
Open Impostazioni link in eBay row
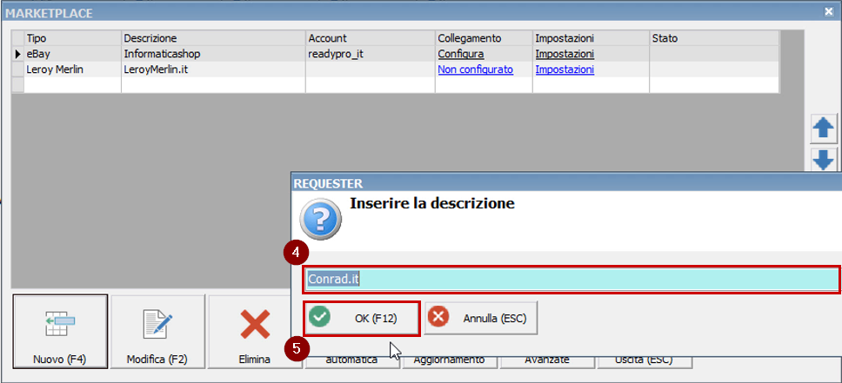point(565,54)
